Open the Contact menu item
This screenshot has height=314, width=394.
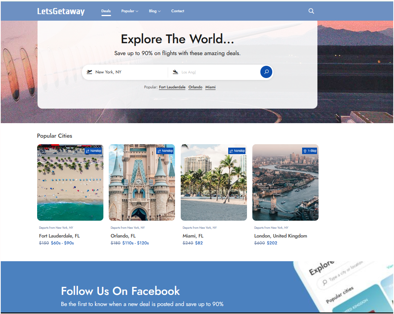click(178, 11)
